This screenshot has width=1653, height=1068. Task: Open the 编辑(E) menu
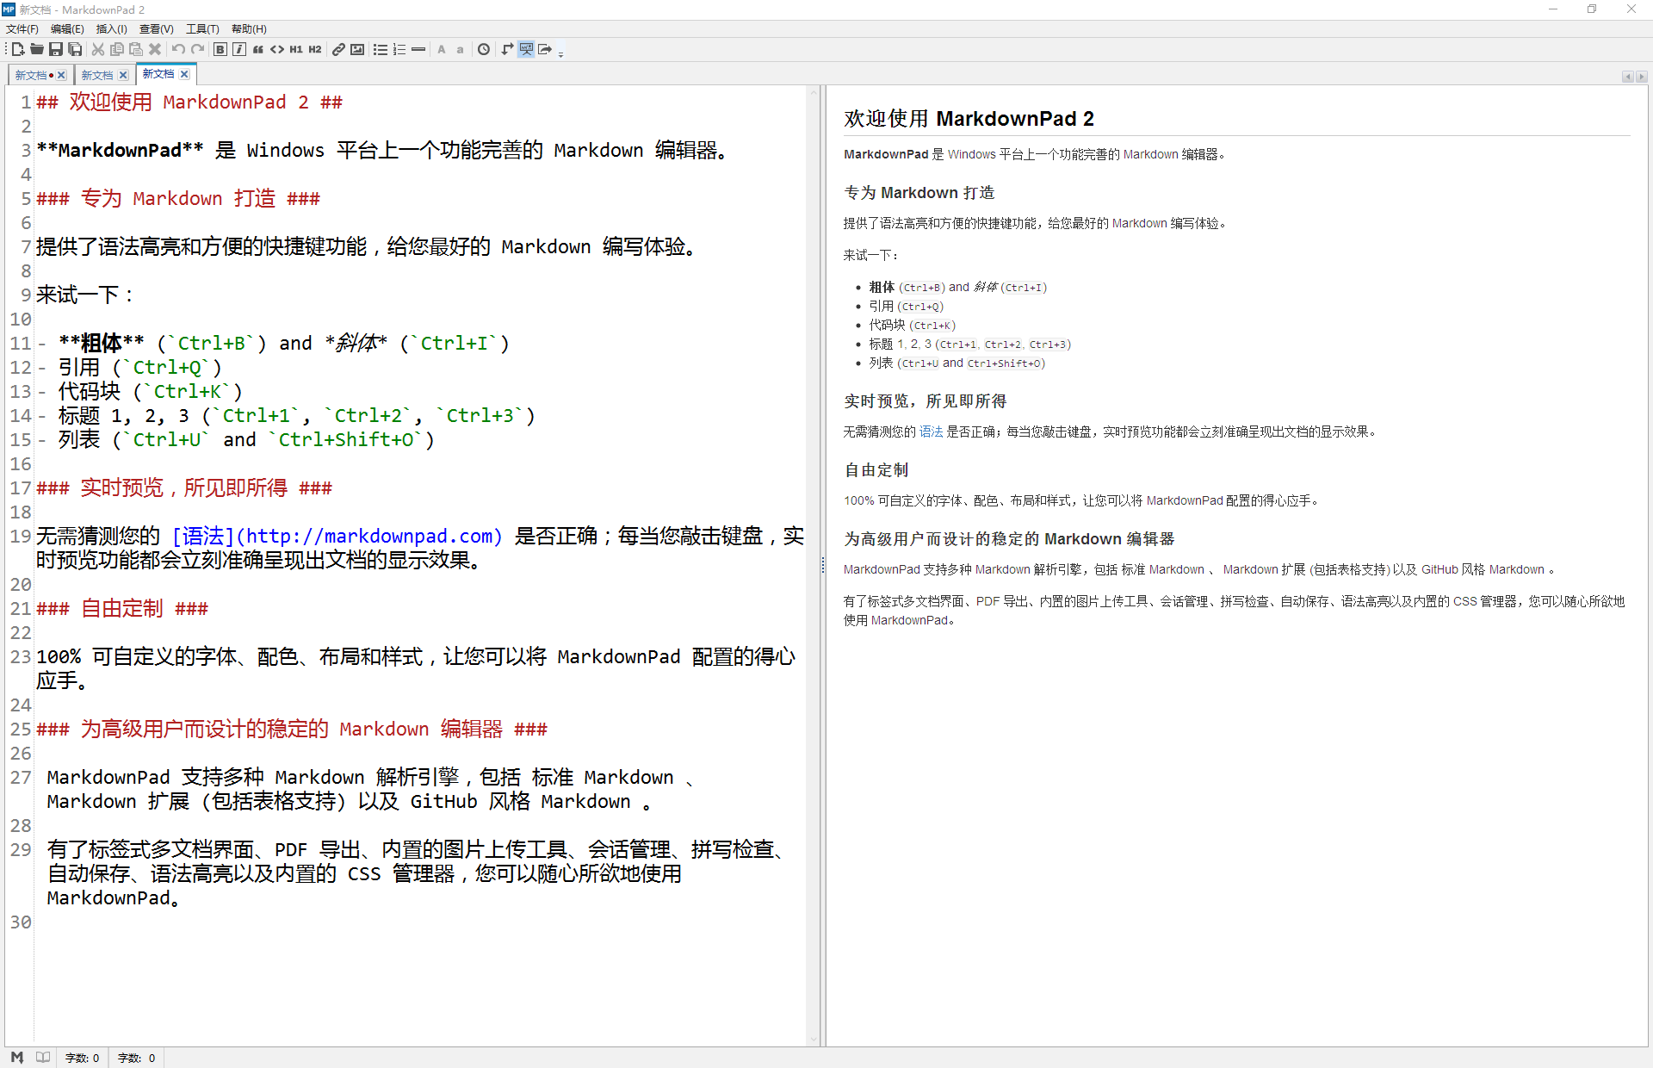[x=68, y=28]
